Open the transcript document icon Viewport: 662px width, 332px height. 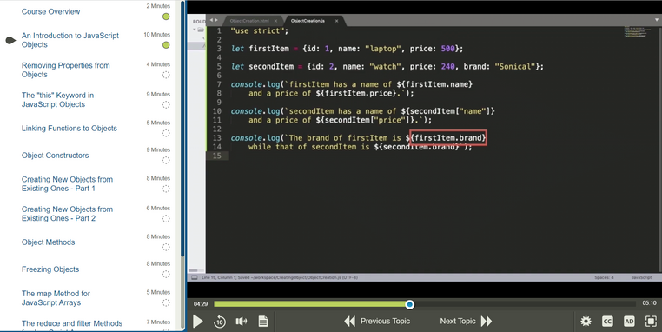point(263,322)
